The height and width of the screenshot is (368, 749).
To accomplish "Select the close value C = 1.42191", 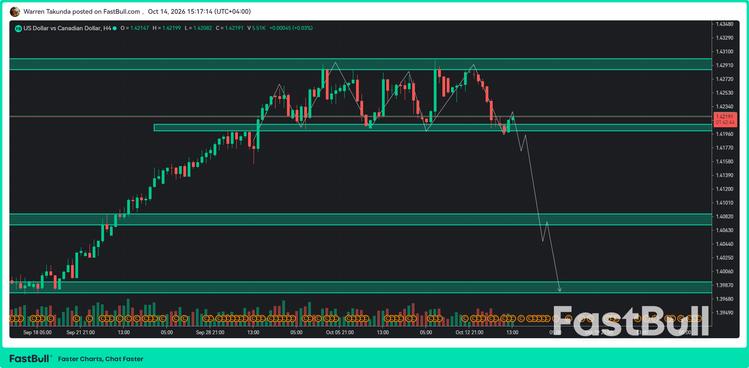I will (230, 28).
